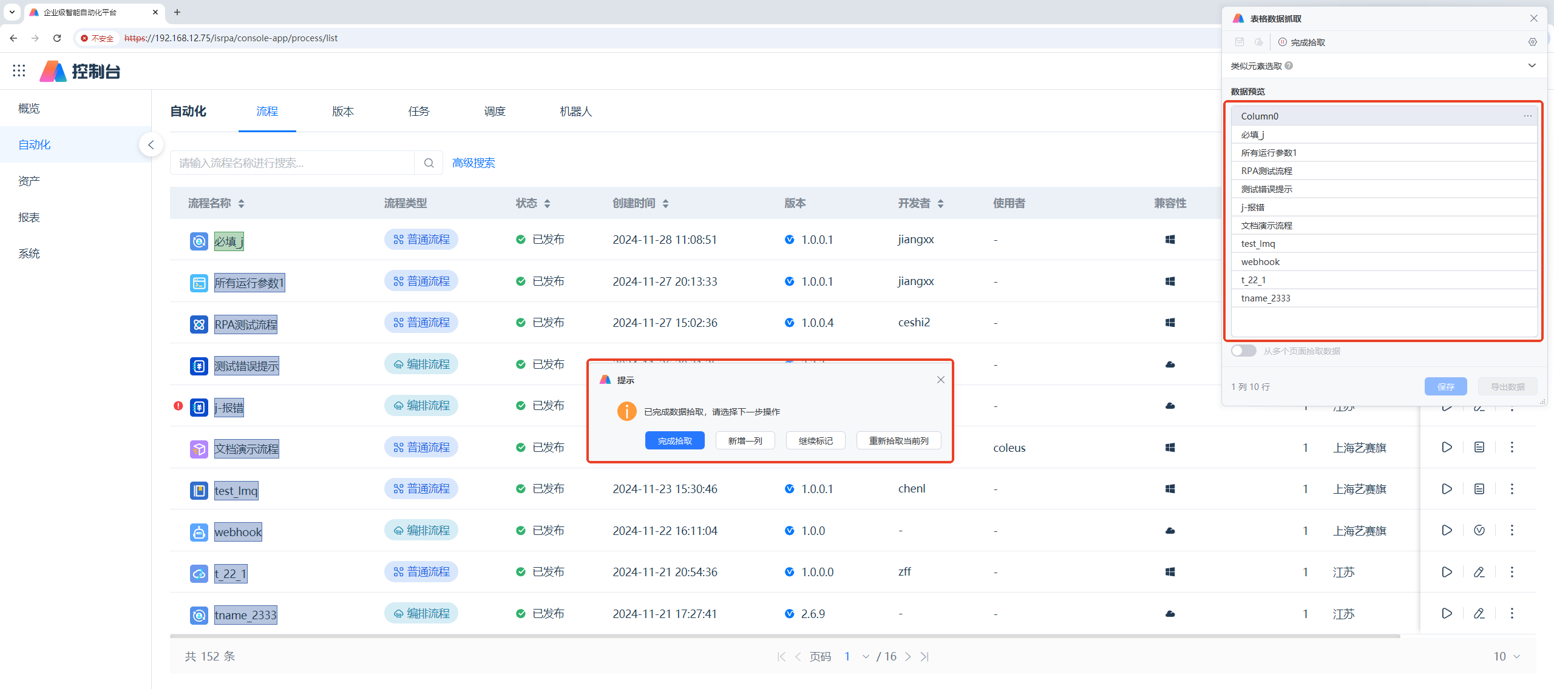
Task: Click the table horizontal scrollbar
Action: coord(785,636)
